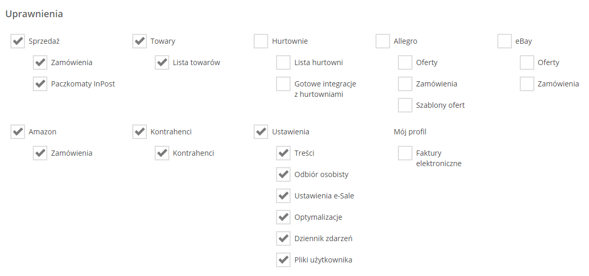Uncheck Zamówienia under Amazon

[x=40, y=153]
